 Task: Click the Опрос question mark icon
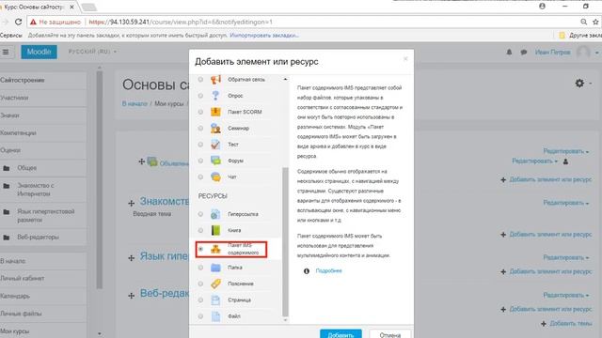pos(215,96)
